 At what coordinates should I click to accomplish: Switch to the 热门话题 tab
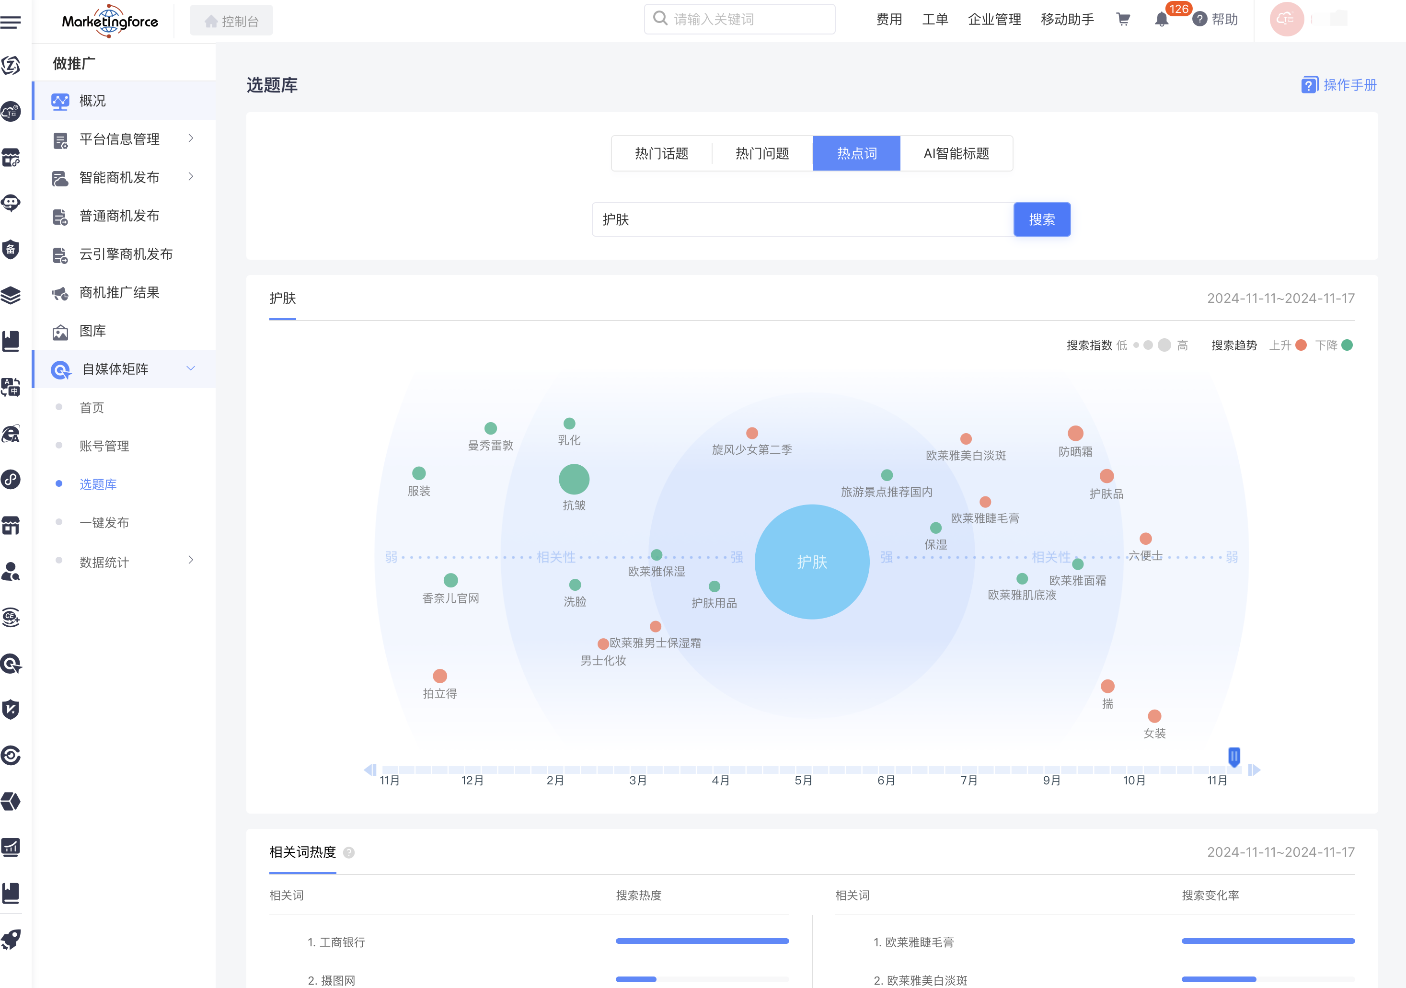pyautogui.click(x=661, y=154)
